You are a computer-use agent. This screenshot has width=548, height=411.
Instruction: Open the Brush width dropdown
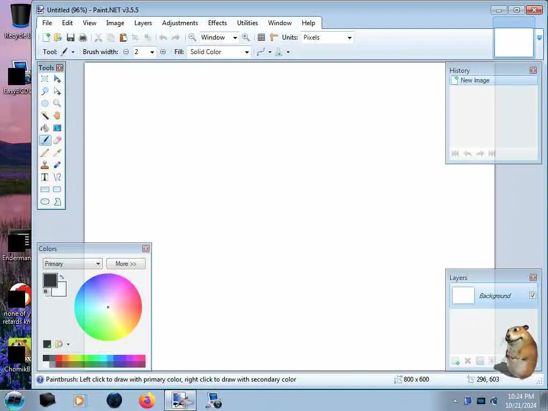(153, 52)
